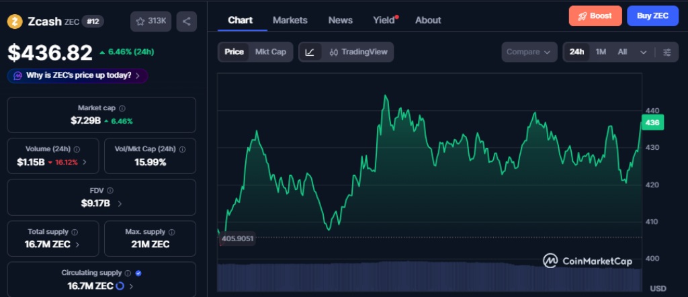Select Mkt Cap chart mode
The width and height of the screenshot is (688, 297).
point(271,52)
